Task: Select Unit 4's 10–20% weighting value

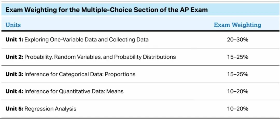Action: (237, 91)
